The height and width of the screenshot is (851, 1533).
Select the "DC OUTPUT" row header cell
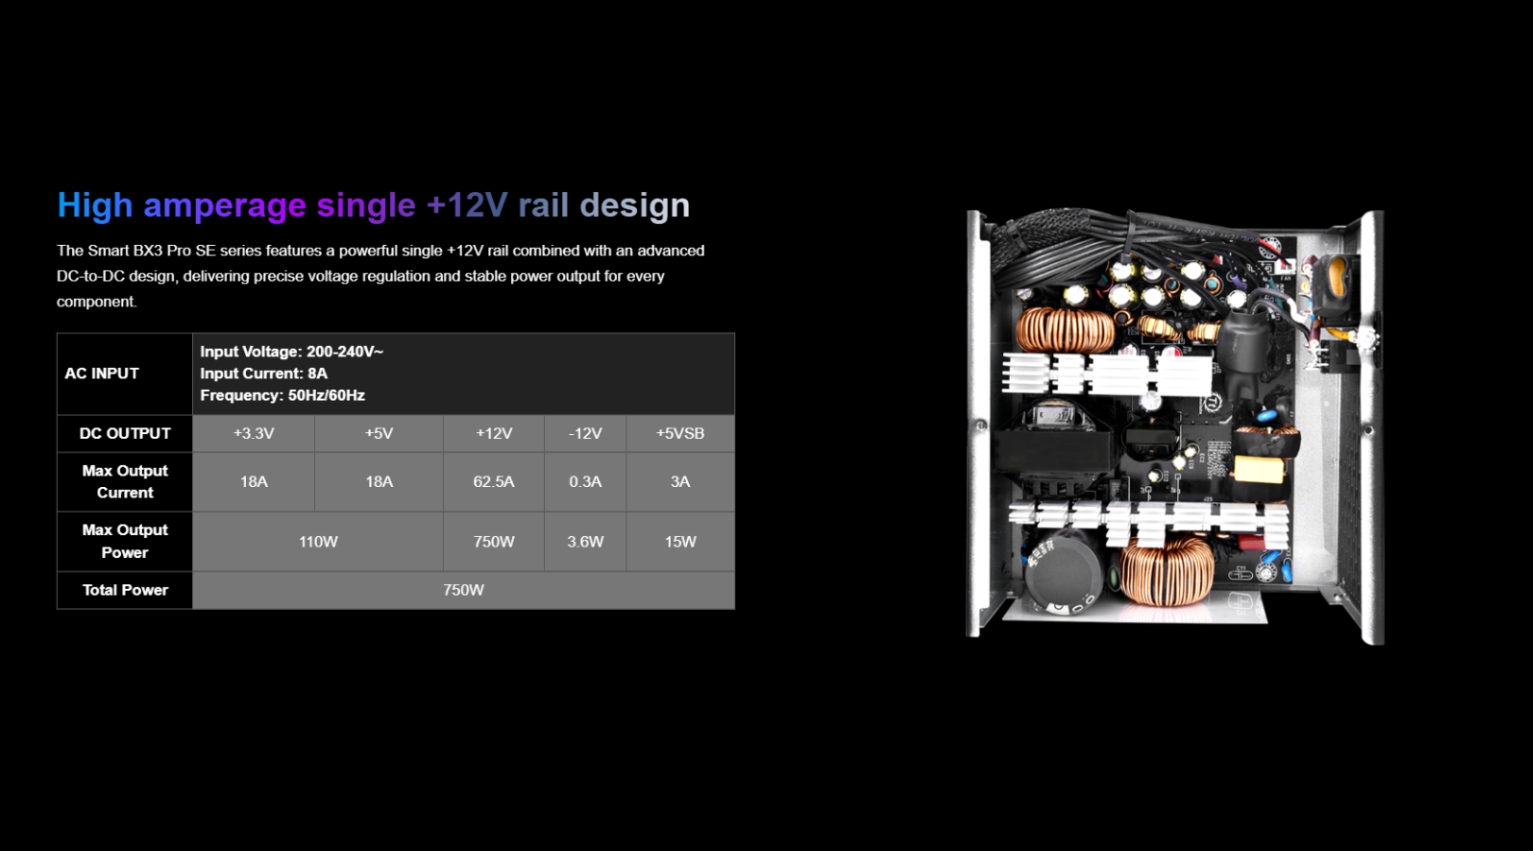tap(125, 433)
